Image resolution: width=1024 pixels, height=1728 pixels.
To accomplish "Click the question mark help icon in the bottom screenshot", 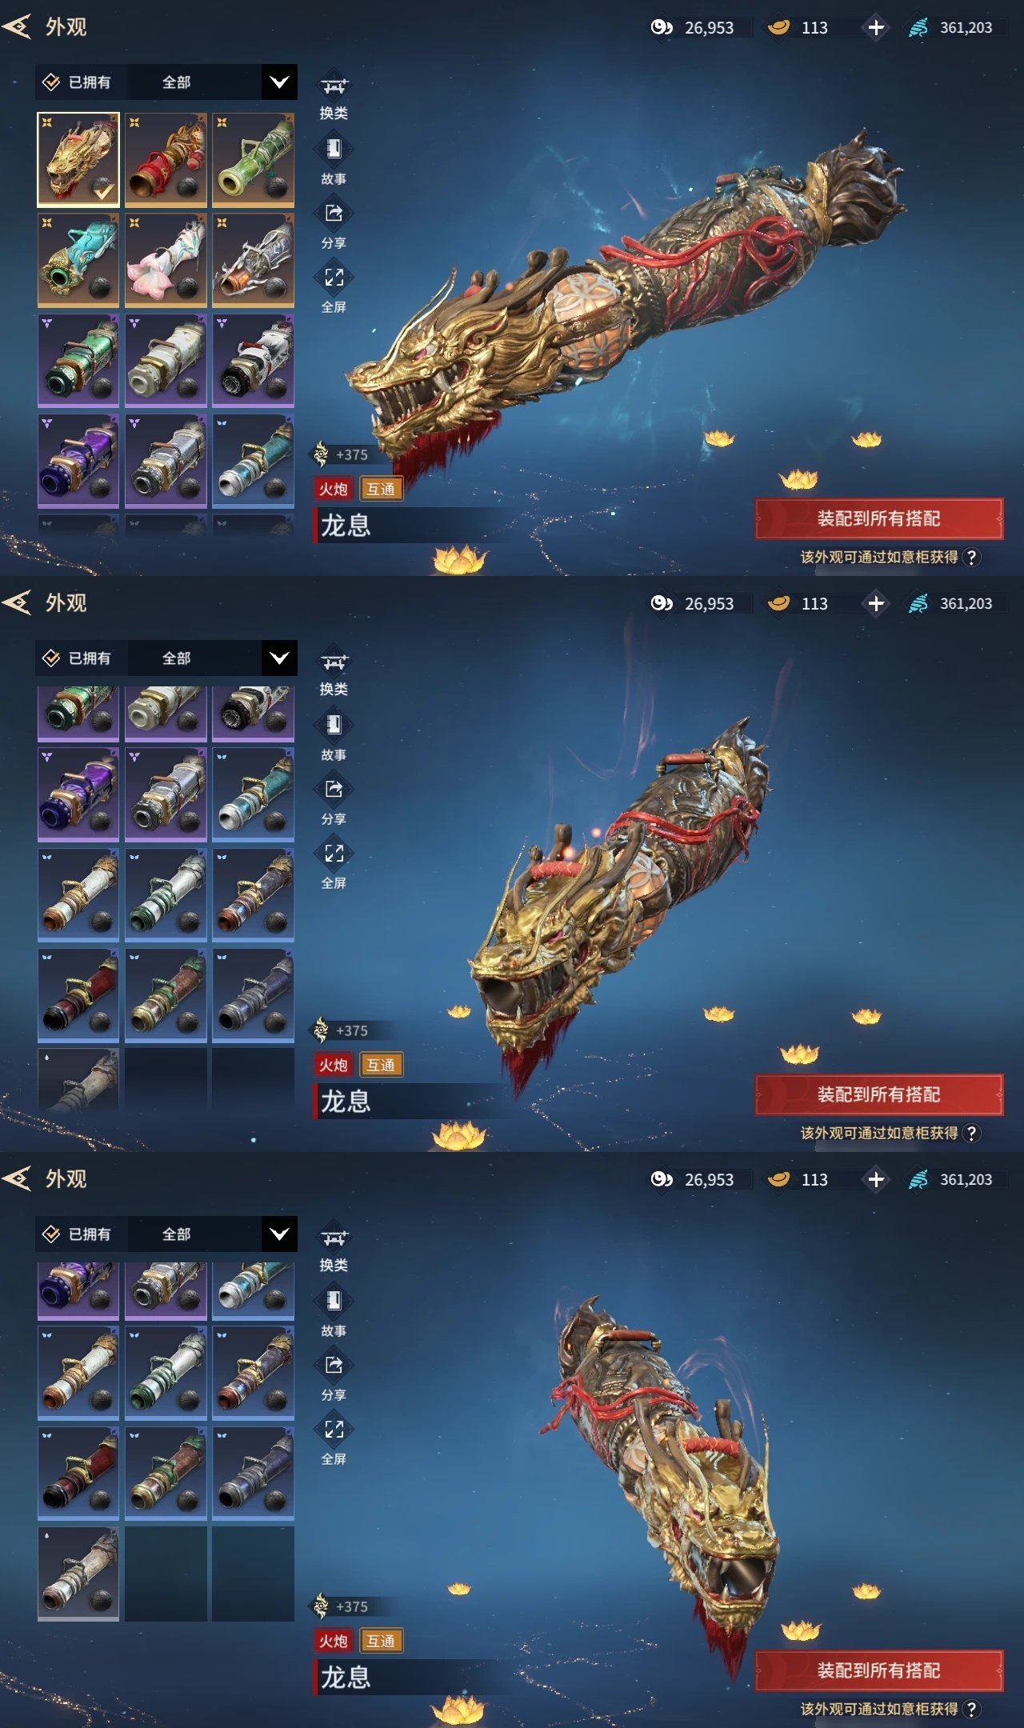I will coord(971,1709).
